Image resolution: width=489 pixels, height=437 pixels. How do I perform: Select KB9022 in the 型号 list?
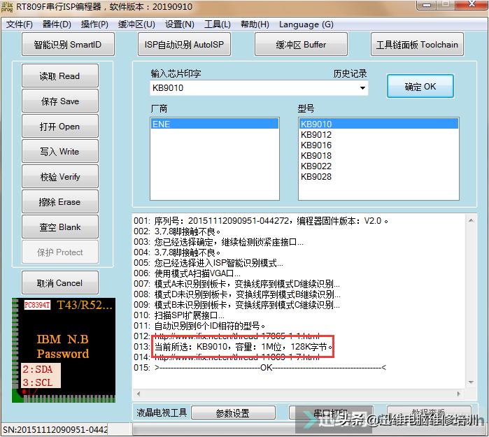click(378, 166)
